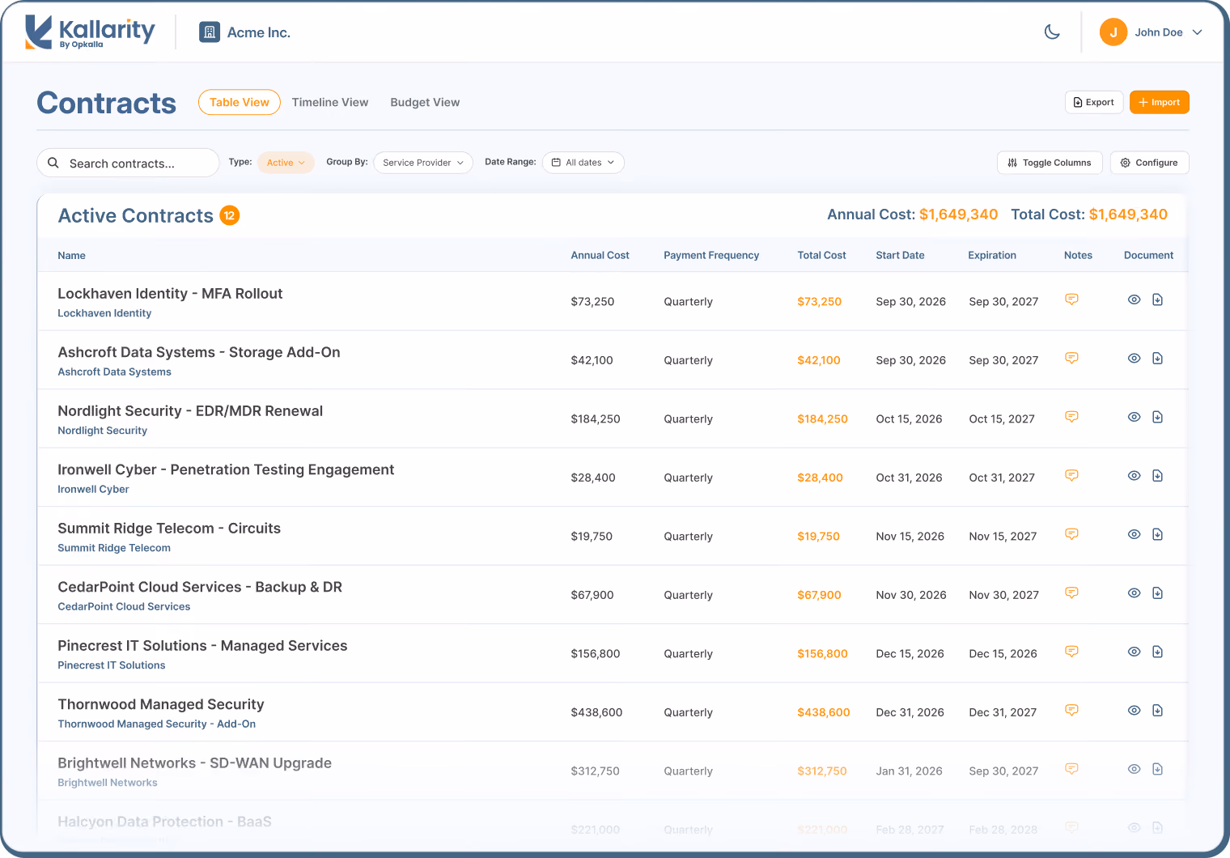Image resolution: width=1230 pixels, height=858 pixels.
Task: Click the Import button
Action: [x=1160, y=102]
